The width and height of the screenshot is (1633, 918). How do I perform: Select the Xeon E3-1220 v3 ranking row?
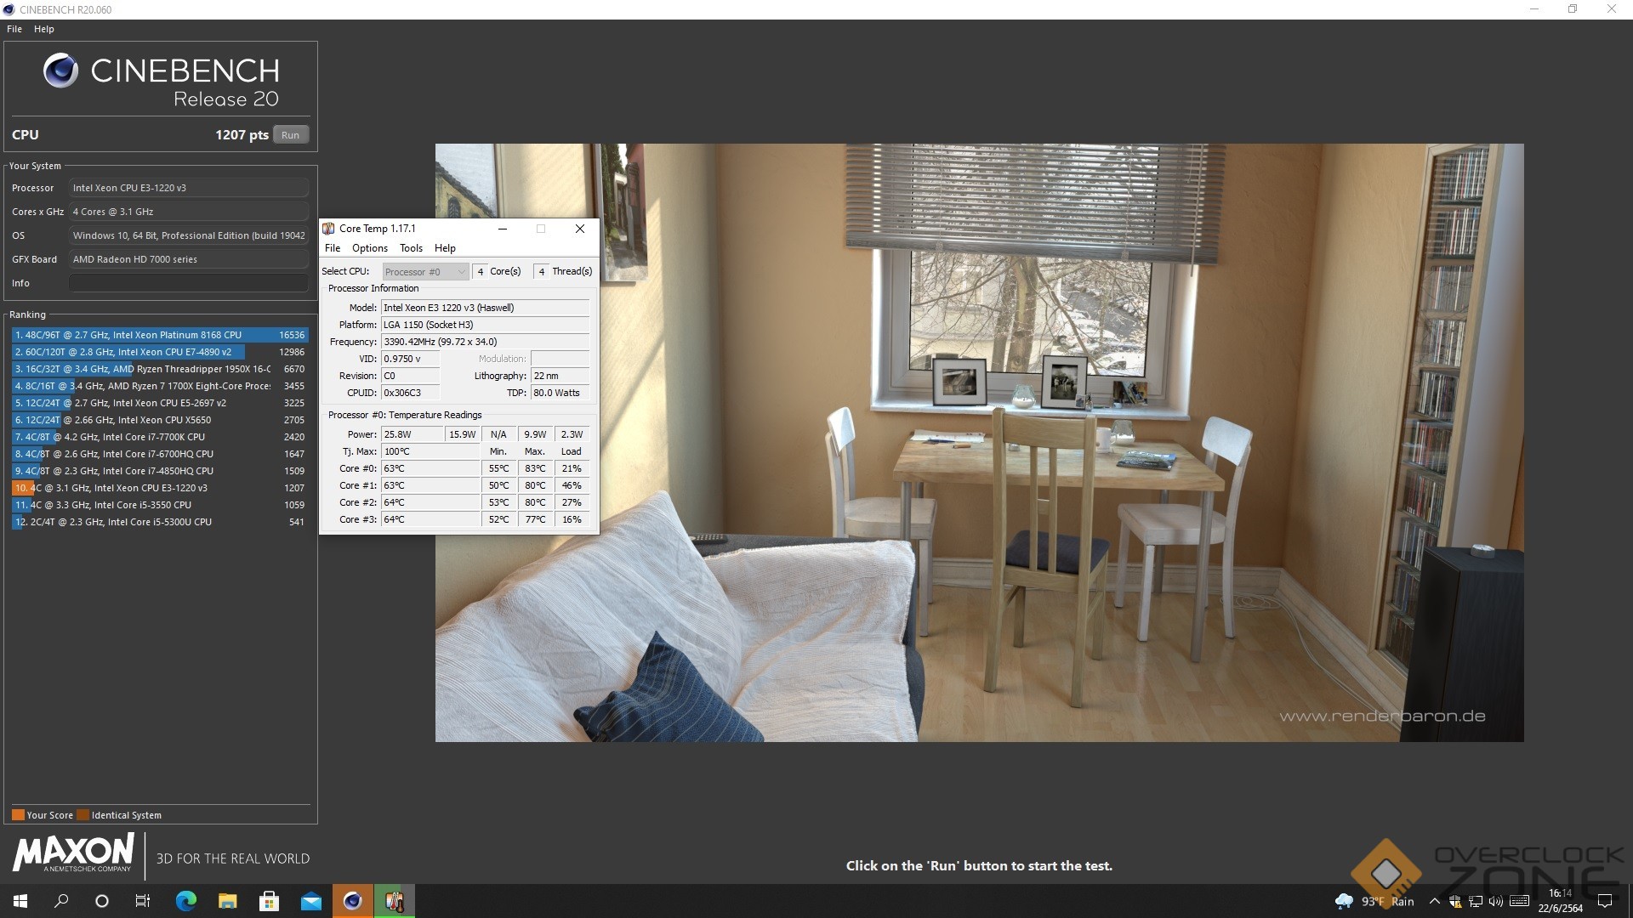pyautogui.click(x=160, y=488)
